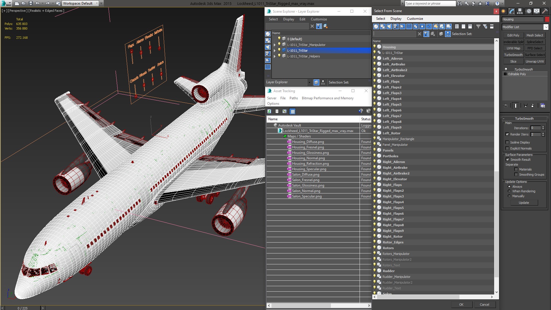The width and height of the screenshot is (551, 310).
Task: Open the Display command panel tab
Action: pos(536,11)
